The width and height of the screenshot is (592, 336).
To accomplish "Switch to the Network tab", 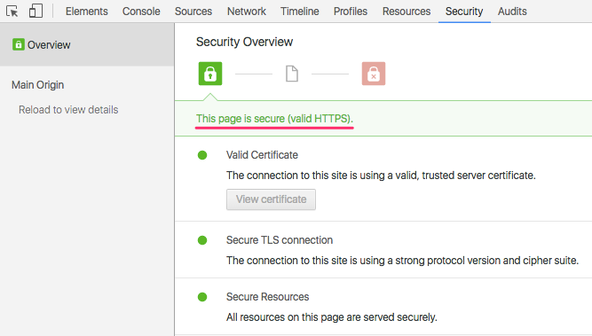I will [247, 12].
